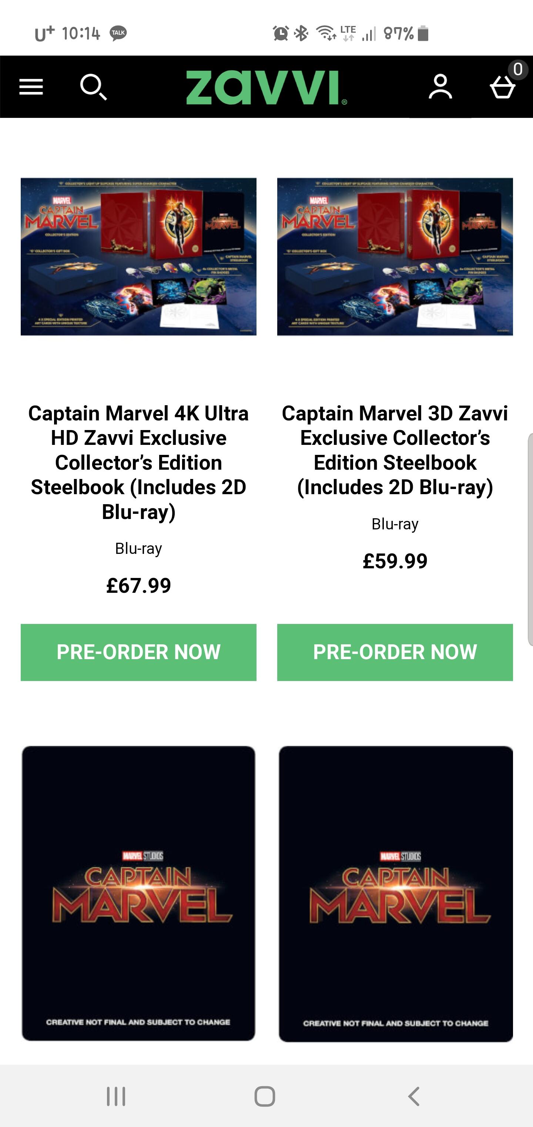Tap the alarm status icon

281,33
